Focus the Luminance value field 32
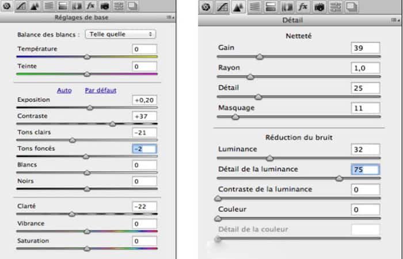The image size is (403, 259). tap(365, 149)
